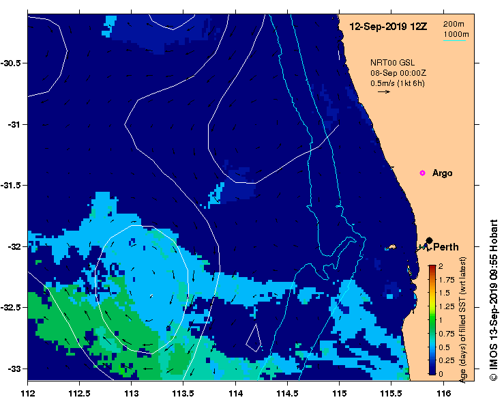Image resolution: width=504 pixels, height=404 pixels.
Task: Click the -31 latitude axis label
Action: (x=14, y=124)
